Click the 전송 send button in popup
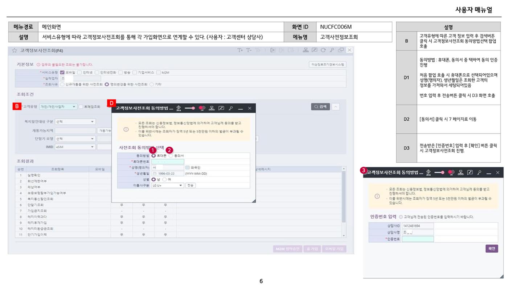Viewport: 508px width, 286px height. click(x=190, y=185)
